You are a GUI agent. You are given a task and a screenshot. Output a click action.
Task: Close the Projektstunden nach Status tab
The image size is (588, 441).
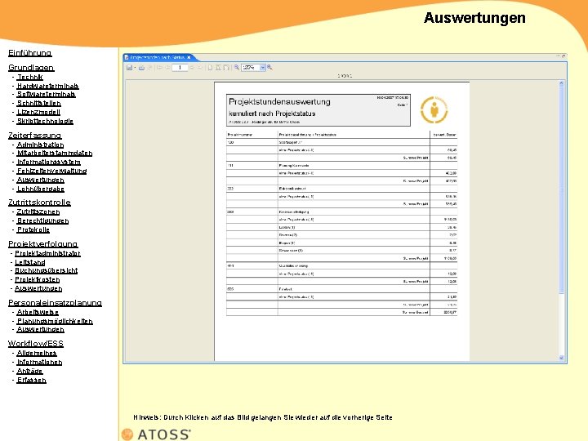pos(189,57)
